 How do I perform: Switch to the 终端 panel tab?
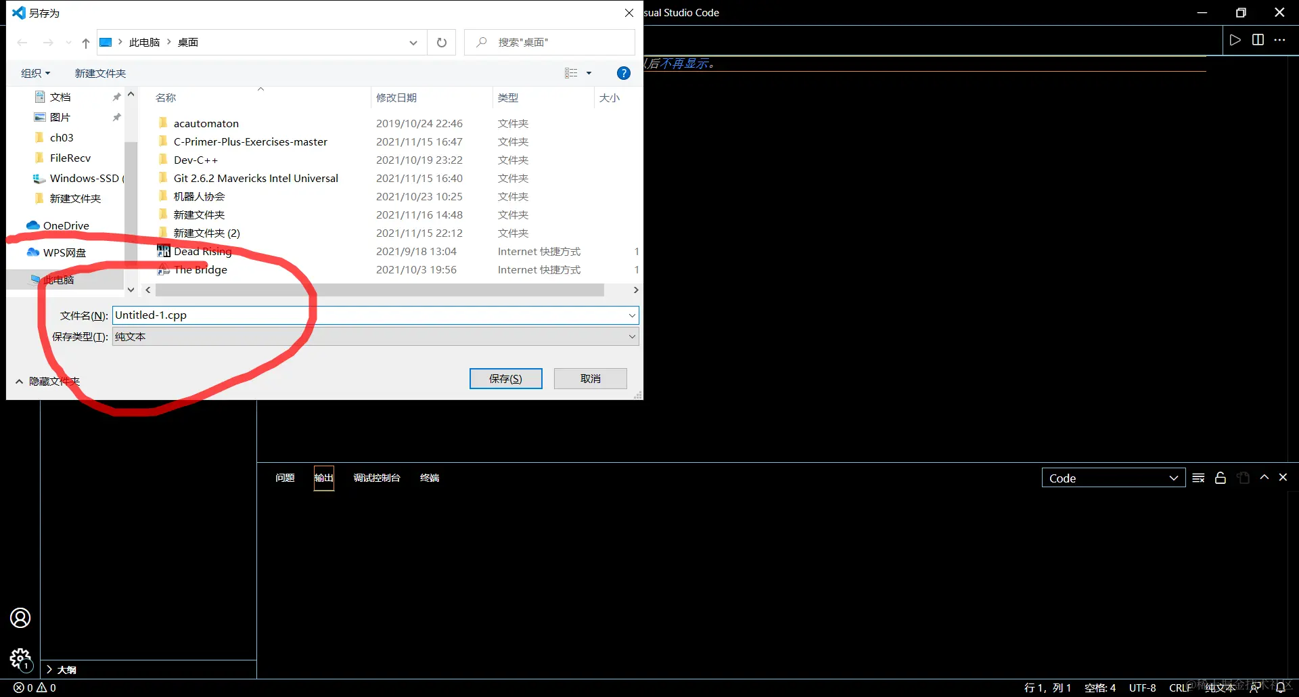(x=430, y=478)
